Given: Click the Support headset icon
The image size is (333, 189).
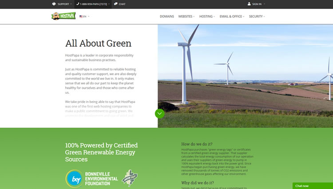Looking at the screenshot, I should pos(54,4).
